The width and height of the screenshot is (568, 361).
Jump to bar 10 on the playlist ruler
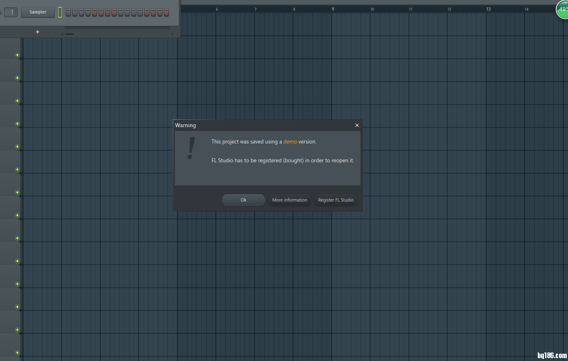pos(372,9)
